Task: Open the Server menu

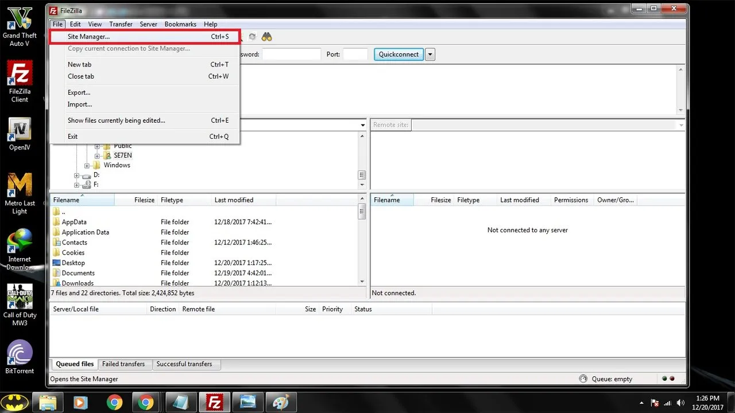Action: (148, 24)
